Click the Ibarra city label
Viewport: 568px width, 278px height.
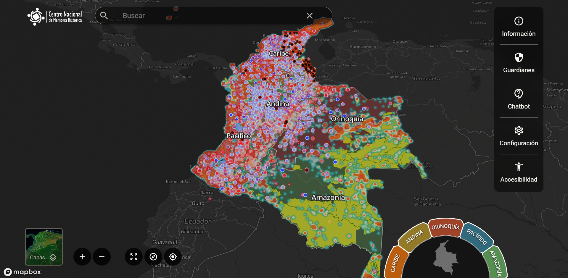207,193
